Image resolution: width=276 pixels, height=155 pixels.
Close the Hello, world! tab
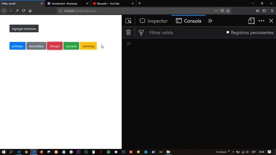click(x=42, y=3)
